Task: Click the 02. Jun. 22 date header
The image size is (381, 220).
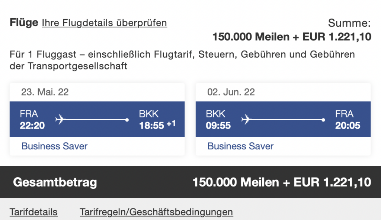Action: (231, 92)
